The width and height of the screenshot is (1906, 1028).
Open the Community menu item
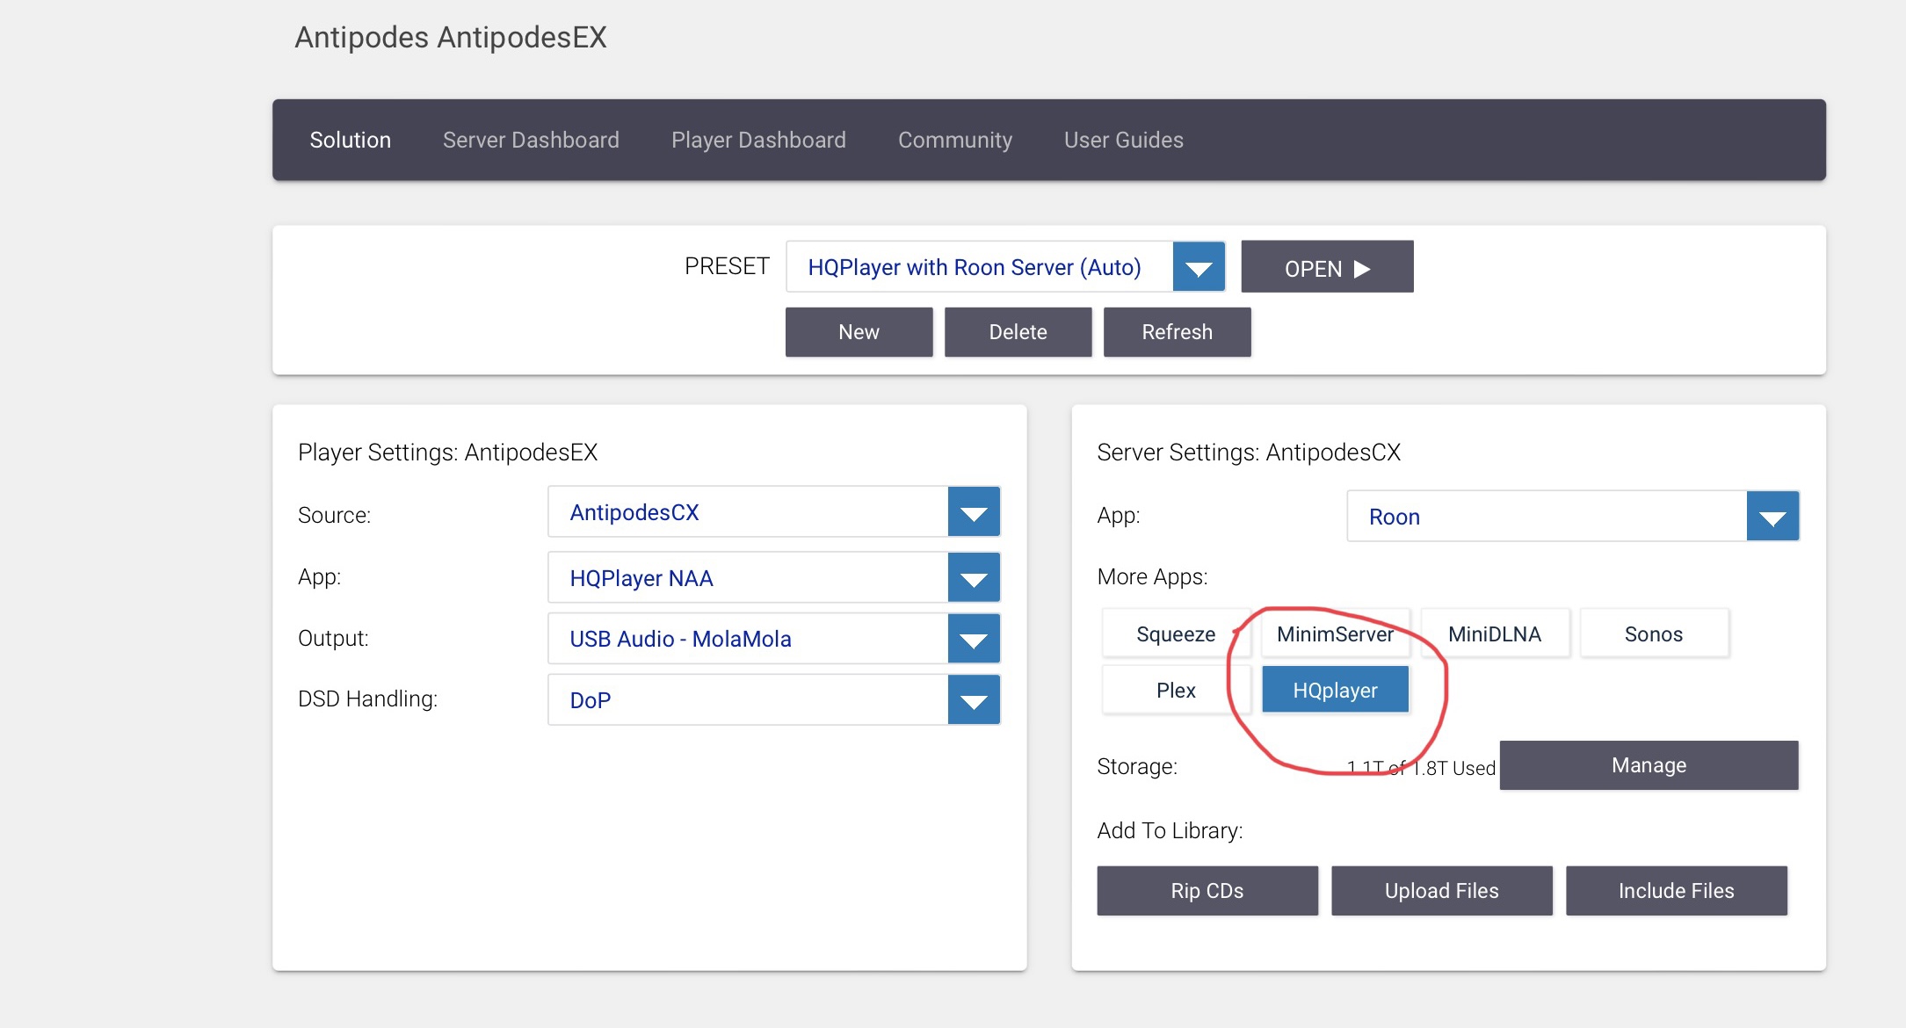[x=955, y=140]
